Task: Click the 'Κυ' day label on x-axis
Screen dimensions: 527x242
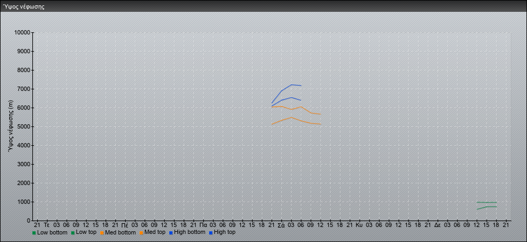Action: coord(359,225)
